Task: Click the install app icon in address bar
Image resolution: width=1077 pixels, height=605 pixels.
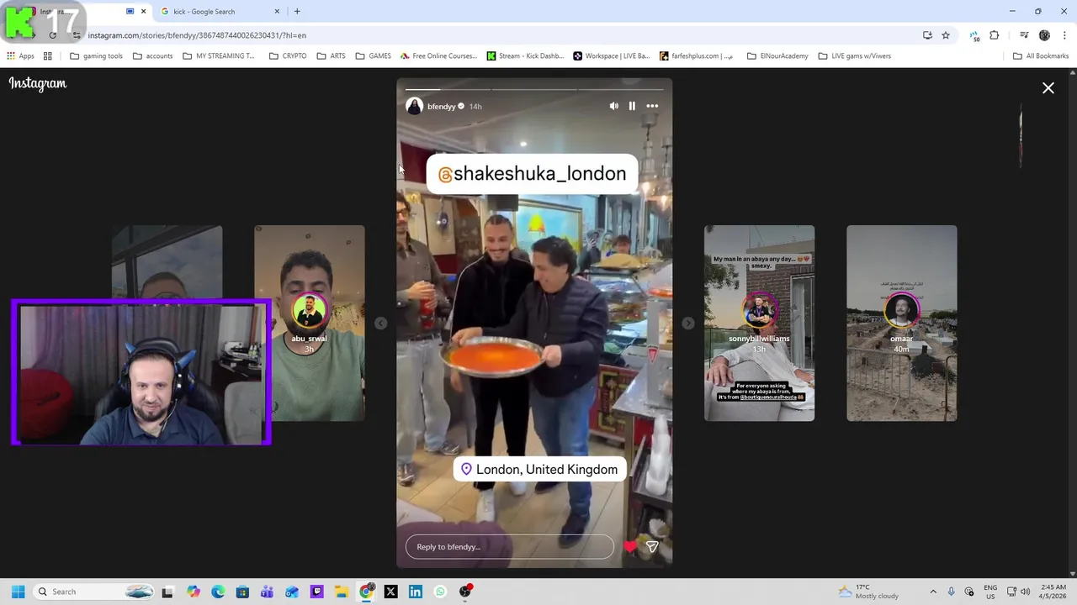Action: [x=927, y=35]
